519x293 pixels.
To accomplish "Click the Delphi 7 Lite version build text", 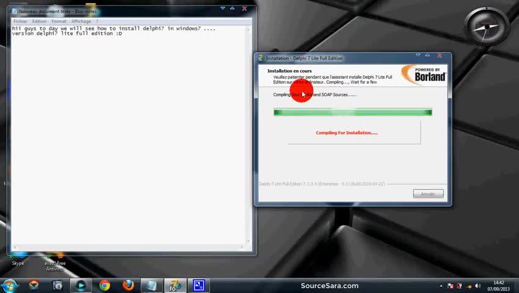I will point(322,184).
